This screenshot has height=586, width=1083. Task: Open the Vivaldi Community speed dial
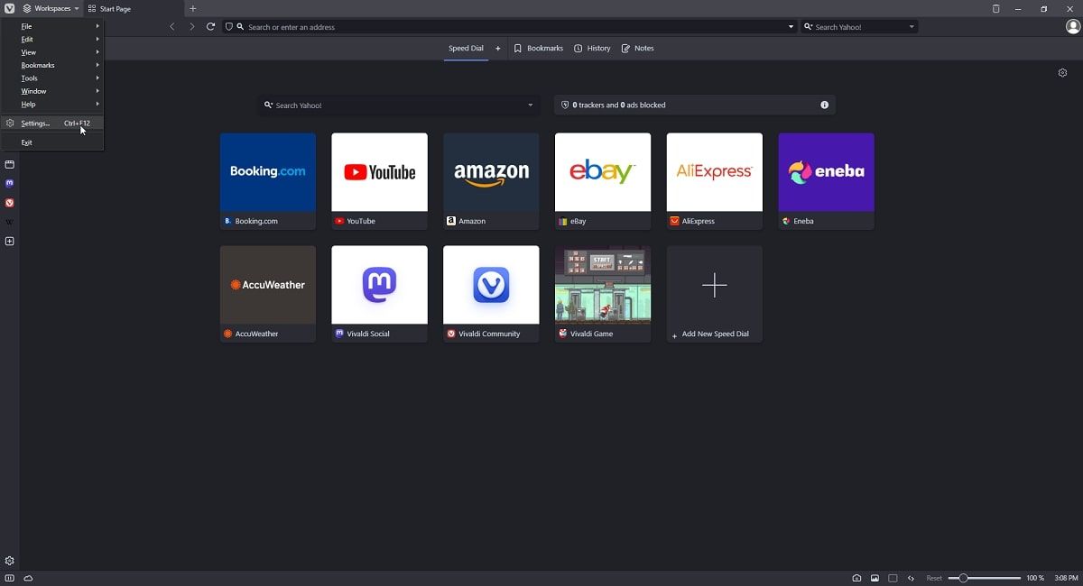pos(491,294)
